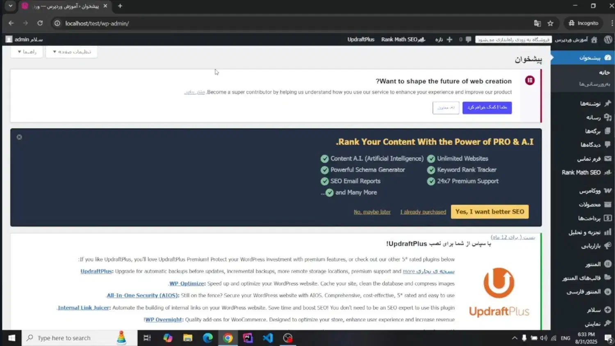Image resolution: width=615 pixels, height=346 pixels.
Task: Expand the راهنما (Help) dropdown
Action: click(27, 52)
